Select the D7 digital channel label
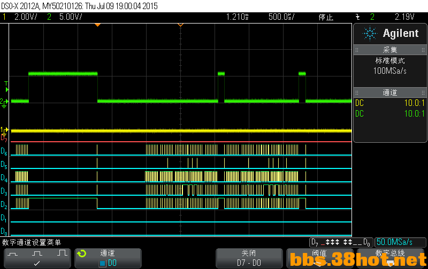428x269 pixels. pos(4,138)
